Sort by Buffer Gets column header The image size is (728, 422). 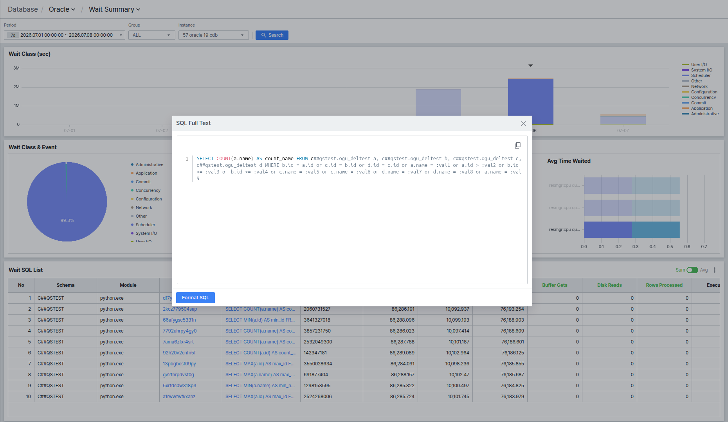coord(555,285)
